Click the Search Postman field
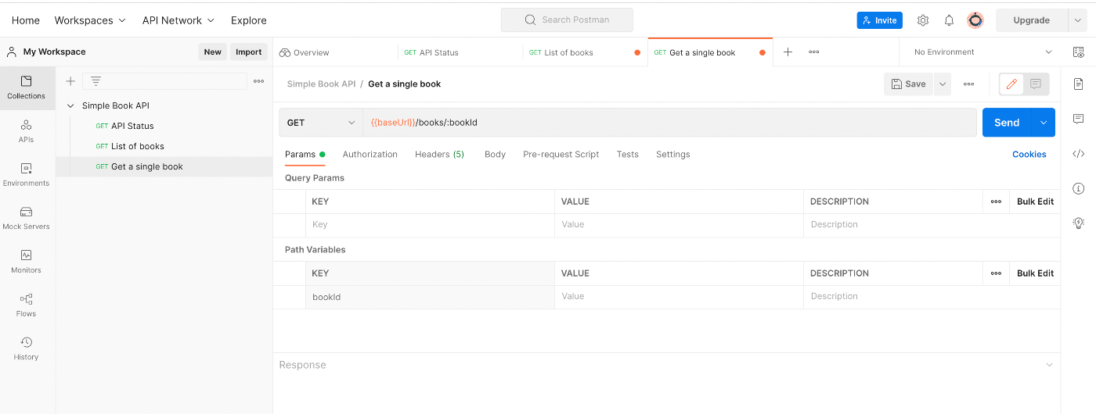Image resolution: width=1096 pixels, height=414 pixels. [567, 20]
